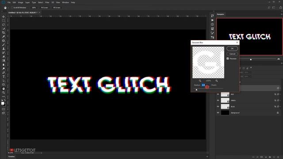Open the Hand tool preset picker arrow
Screen dimensions: 283x159
pos(8,8)
